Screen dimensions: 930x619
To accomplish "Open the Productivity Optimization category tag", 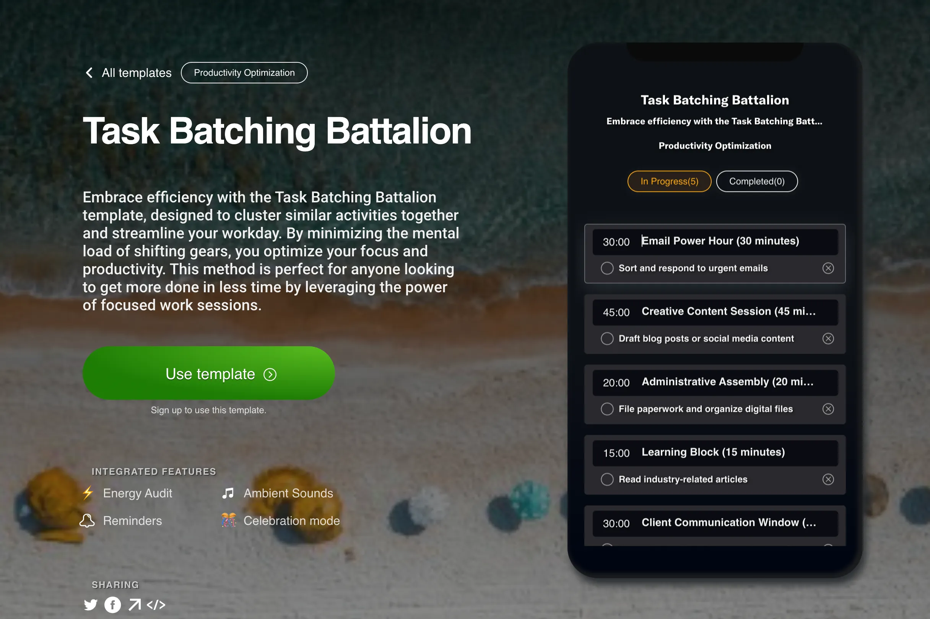I will pos(244,73).
